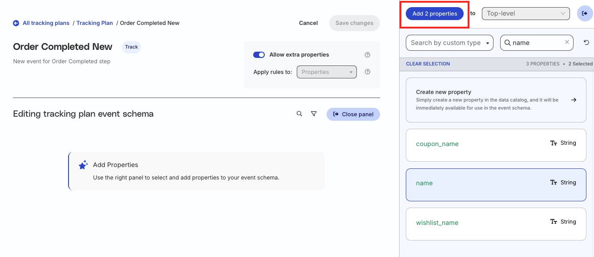Image resolution: width=594 pixels, height=257 pixels.
Task: Open the Apply rules to Properties dropdown
Action: tap(327, 72)
